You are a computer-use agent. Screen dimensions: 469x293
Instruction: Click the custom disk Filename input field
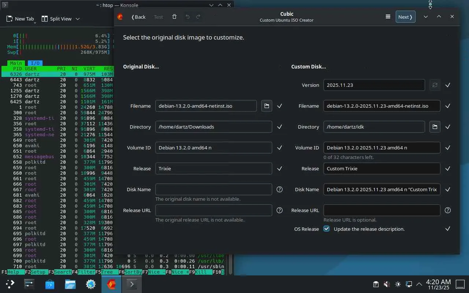click(x=382, y=106)
